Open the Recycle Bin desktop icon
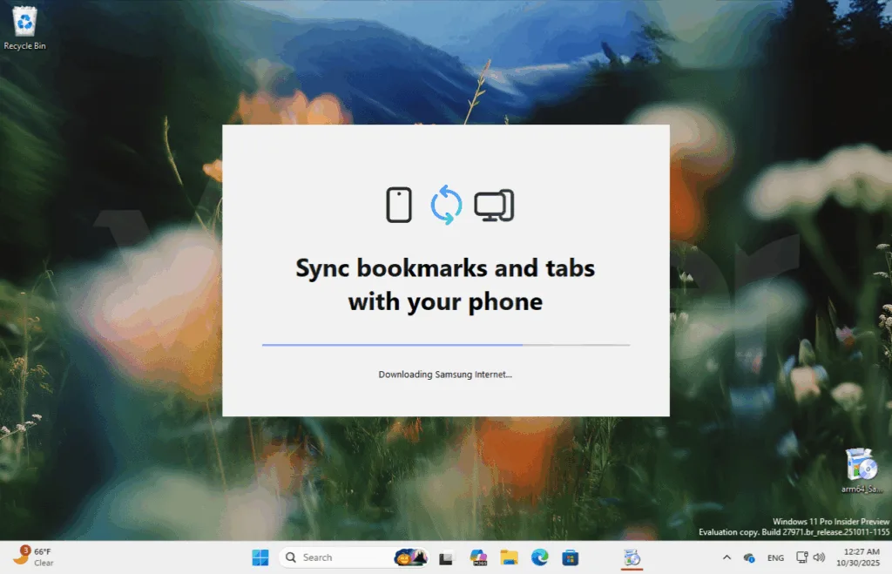This screenshot has width=892, height=574. [24, 29]
